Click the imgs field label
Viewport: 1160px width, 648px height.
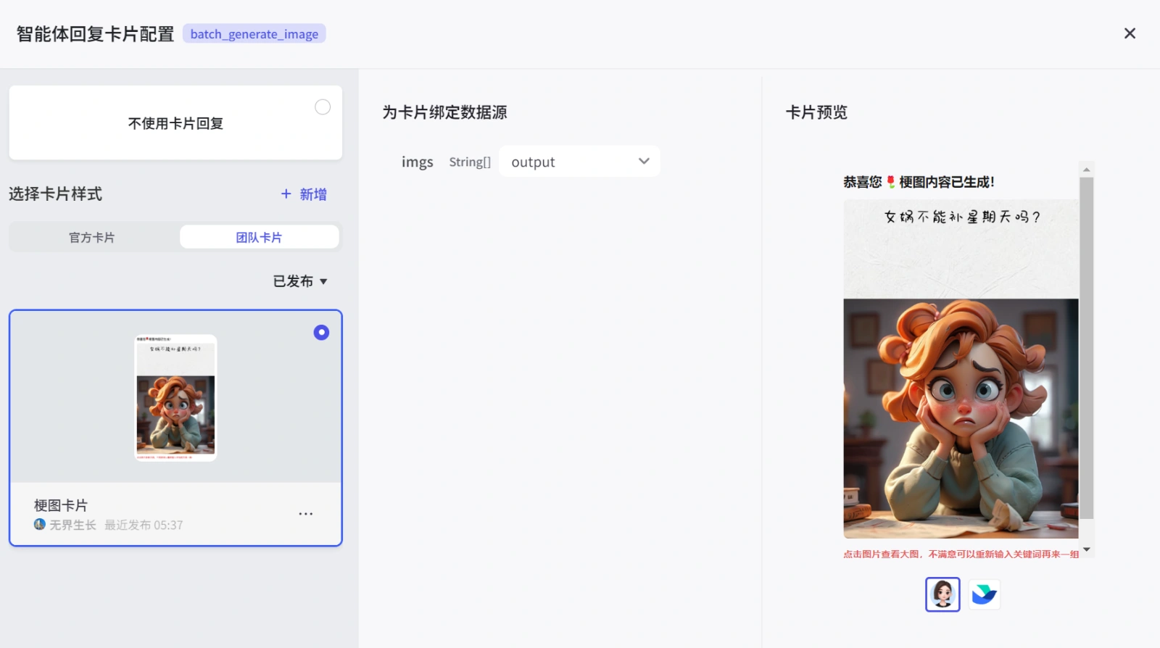(x=418, y=162)
